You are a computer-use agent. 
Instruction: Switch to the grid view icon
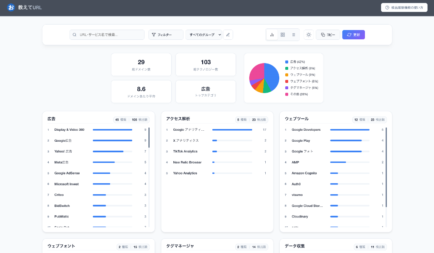tap(283, 35)
